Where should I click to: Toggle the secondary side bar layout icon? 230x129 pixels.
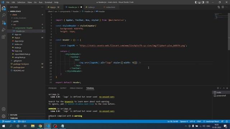pos(203,2)
